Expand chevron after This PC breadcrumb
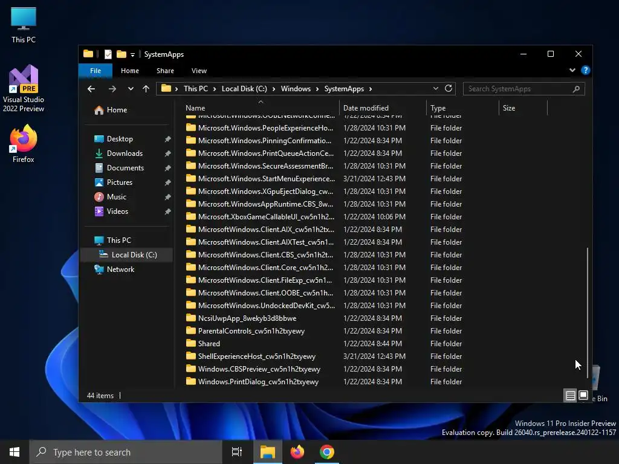 tap(215, 89)
